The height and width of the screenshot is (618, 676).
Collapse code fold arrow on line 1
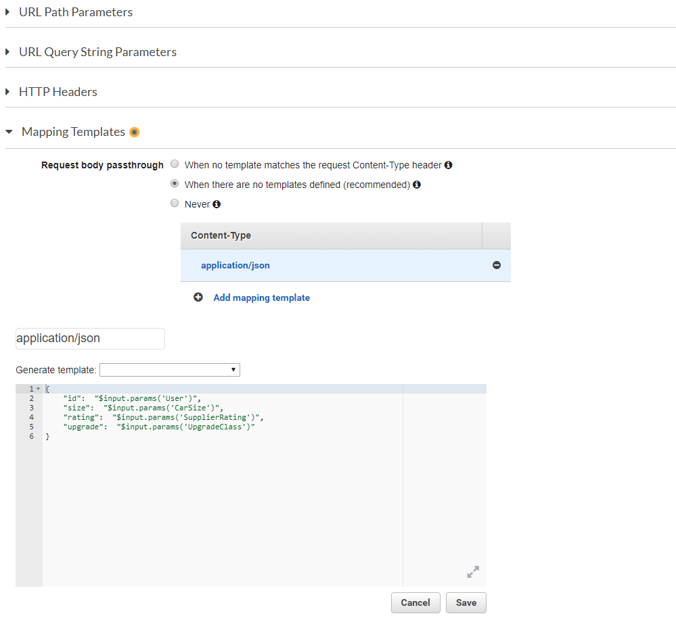[38, 389]
